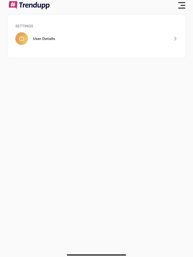Expand User Details with the right chevron
Image resolution: width=193 pixels, height=257 pixels.
coord(175,39)
